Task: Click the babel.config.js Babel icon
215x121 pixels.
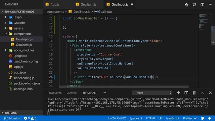Action: [x=10, y=78]
